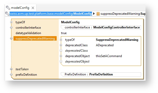The image size is (158, 93).
Task: Open the PrefixDefinition reference field
Action: click(x=101, y=74)
